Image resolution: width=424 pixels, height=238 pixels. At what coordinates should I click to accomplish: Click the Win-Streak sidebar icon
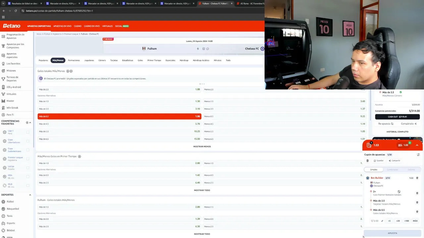[x=3, y=108]
